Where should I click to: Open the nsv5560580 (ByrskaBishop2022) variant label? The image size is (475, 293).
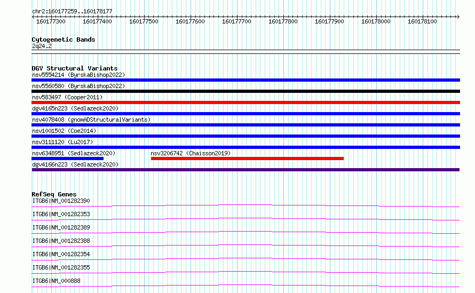78,86
